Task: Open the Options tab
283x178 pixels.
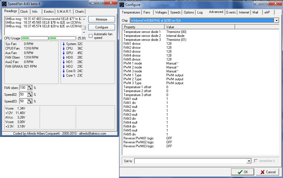Action: [x=189, y=12]
